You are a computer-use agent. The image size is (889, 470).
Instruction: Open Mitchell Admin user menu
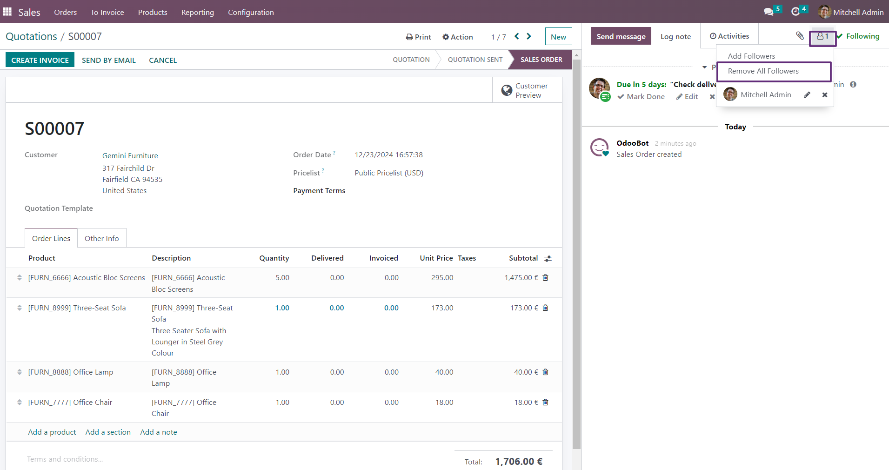(x=851, y=12)
